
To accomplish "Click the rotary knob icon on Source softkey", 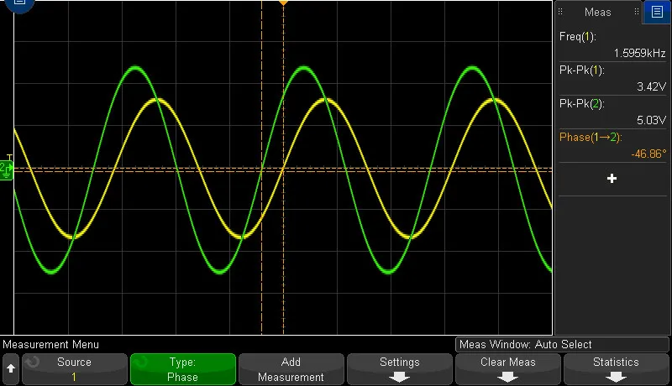I will pyautogui.click(x=32, y=363).
